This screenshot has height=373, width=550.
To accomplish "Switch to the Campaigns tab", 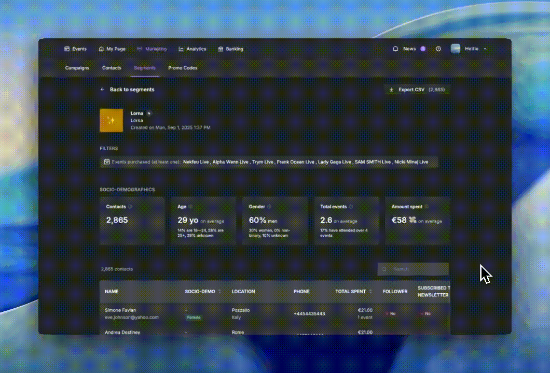I will tap(77, 68).
